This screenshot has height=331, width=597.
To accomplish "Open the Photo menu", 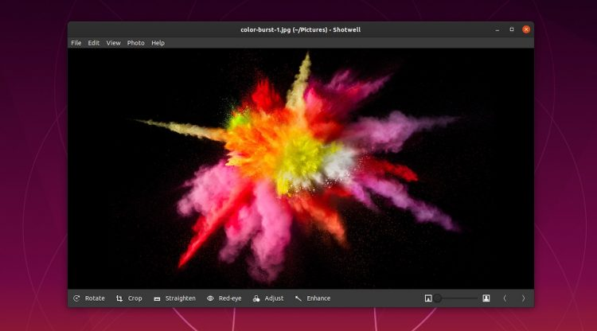I will pyautogui.click(x=136, y=43).
